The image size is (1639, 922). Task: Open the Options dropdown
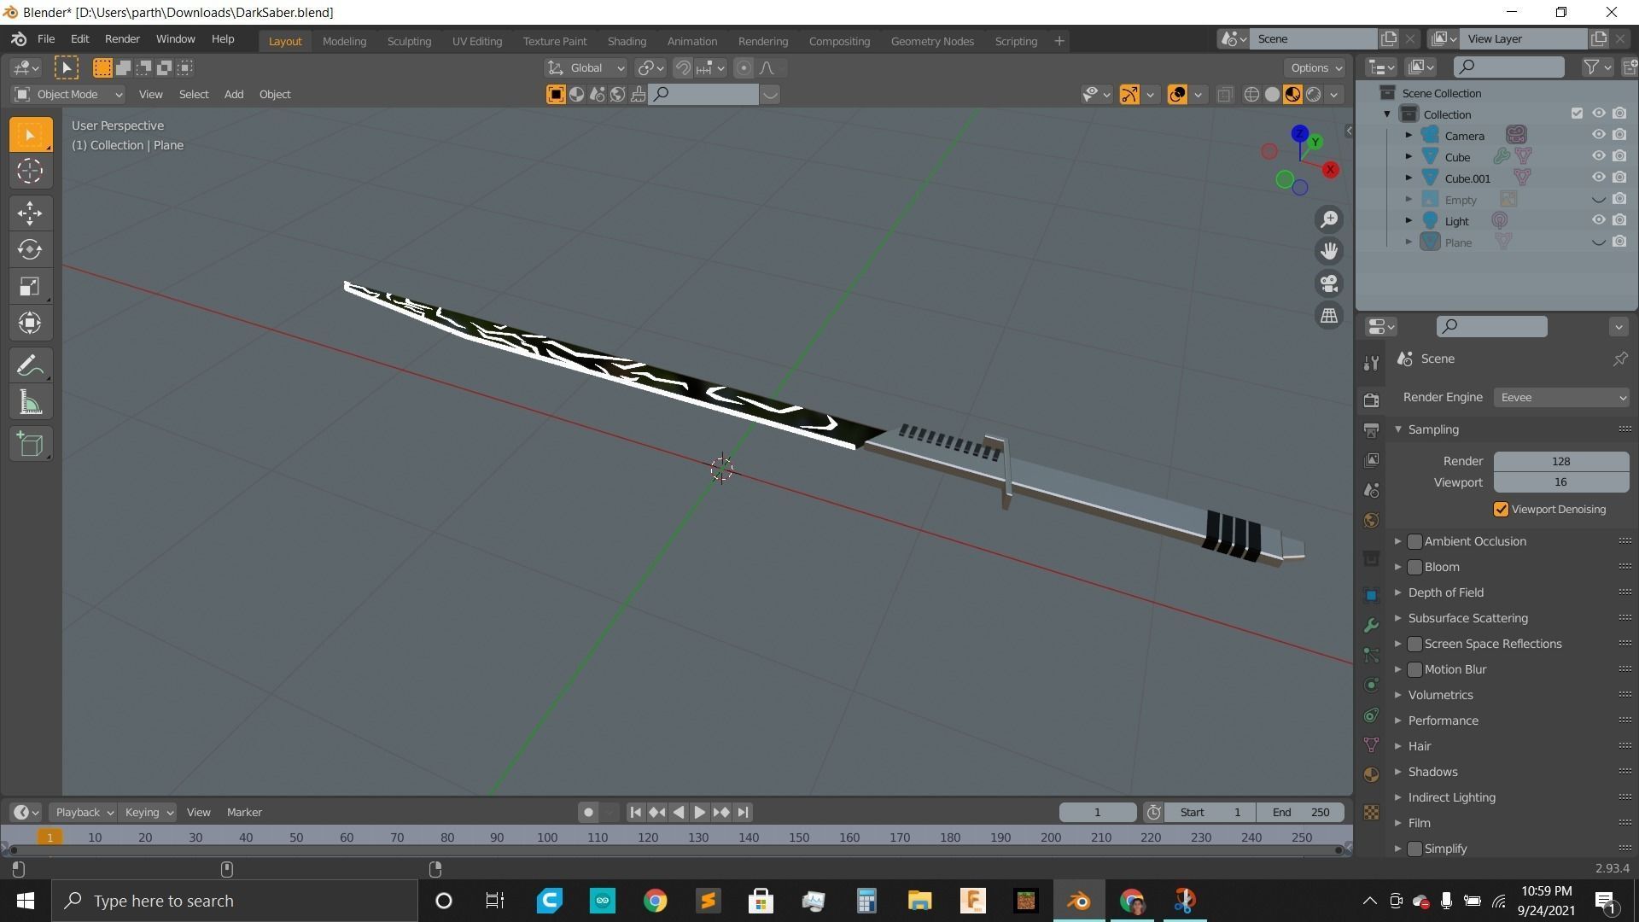click(1315, 68)
